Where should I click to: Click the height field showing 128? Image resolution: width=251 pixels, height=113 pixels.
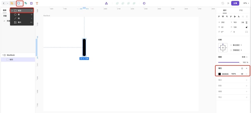pos(235,27)
